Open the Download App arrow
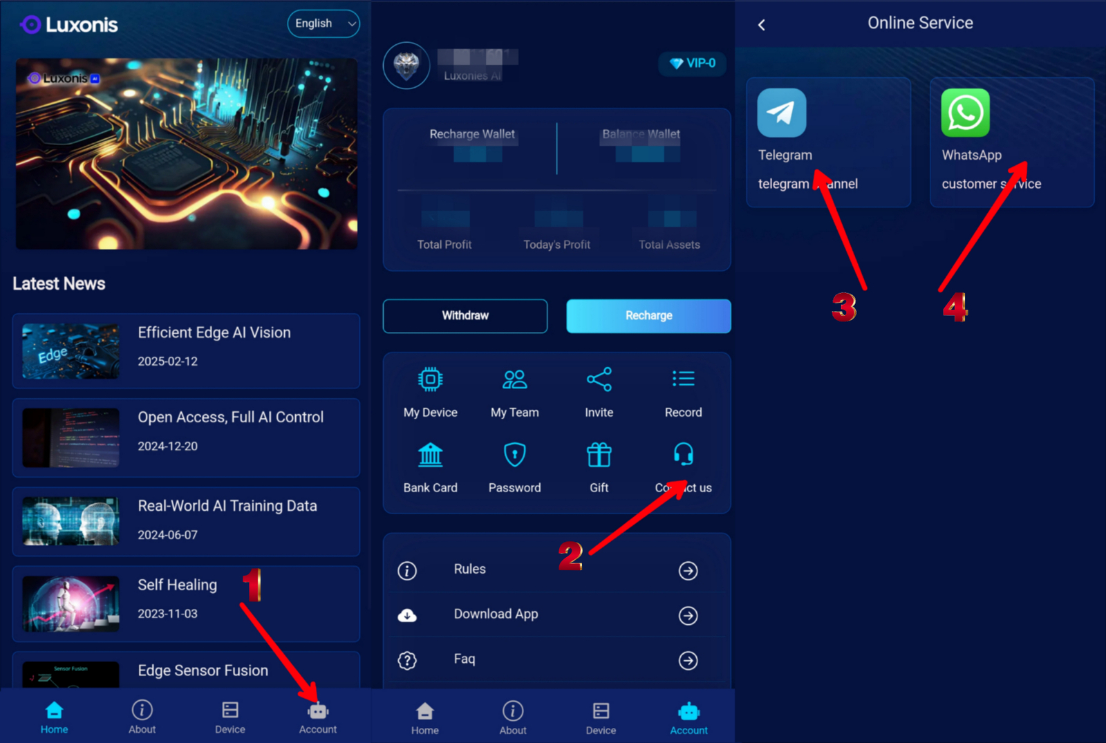Viewport: 1106px width, 743px height. pyautogui.click(x=688, y=615)
